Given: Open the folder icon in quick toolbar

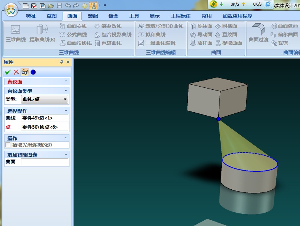Looking at the screenshot, I should pyautogui.click(x=51, y=6).
